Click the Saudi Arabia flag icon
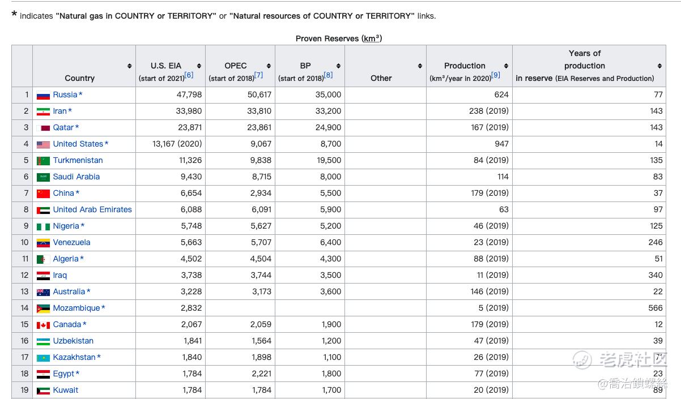681x399 pixels. click(43, 177)
